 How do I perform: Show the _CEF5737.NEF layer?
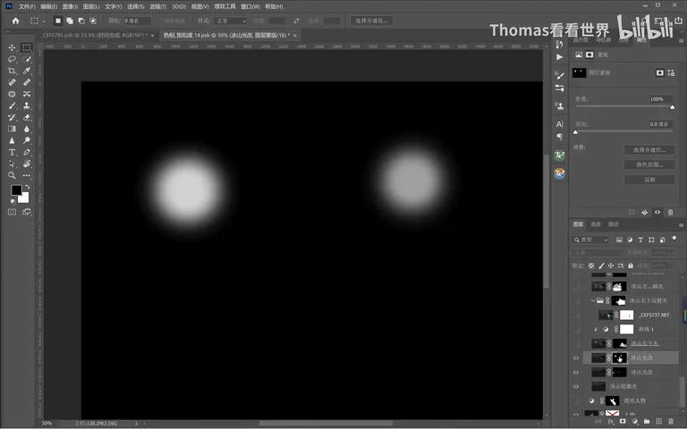click(x=576, y=315)
